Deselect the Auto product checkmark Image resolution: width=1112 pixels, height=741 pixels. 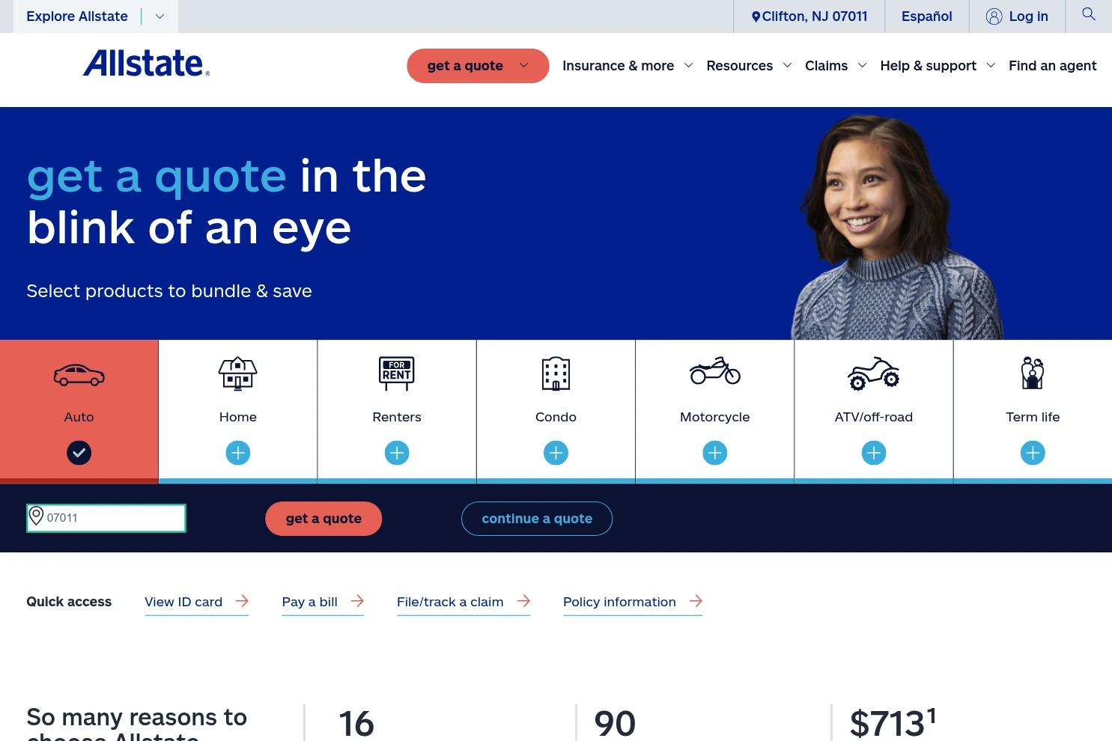(79, 453)
